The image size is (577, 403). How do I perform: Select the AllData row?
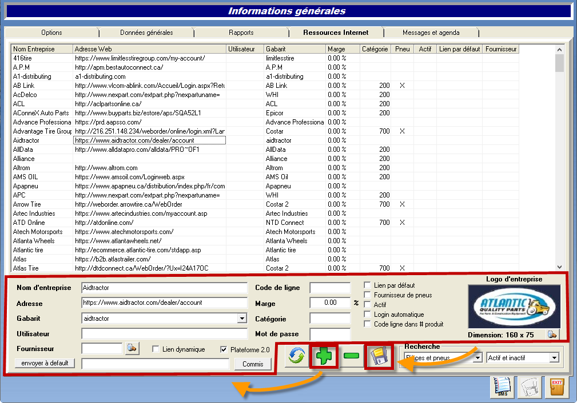(x=265, y=150)
